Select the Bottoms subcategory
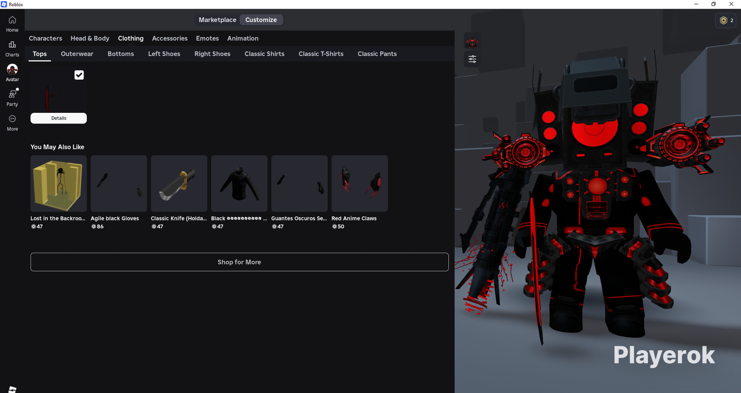The image size is (741, 393). 120,54
